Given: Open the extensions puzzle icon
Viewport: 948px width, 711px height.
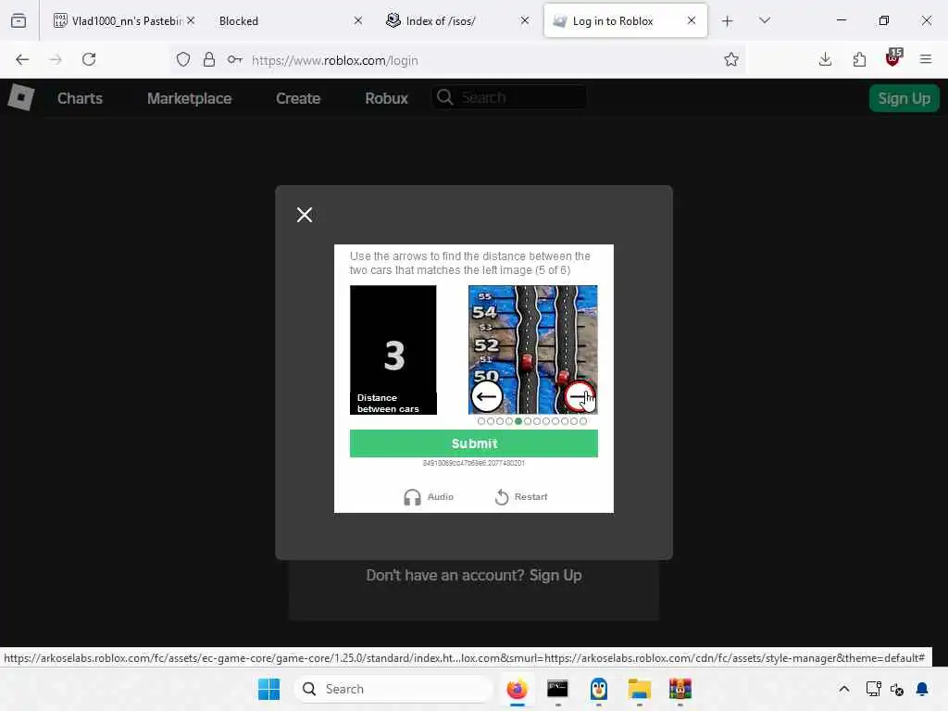Looking at the screenshot, I should tap(859, 59).
